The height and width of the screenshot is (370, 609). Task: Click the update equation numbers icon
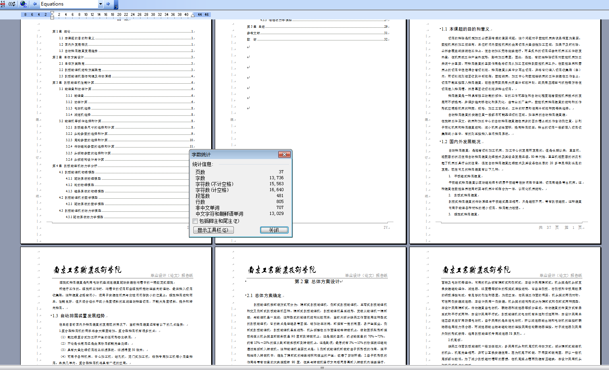12,4
